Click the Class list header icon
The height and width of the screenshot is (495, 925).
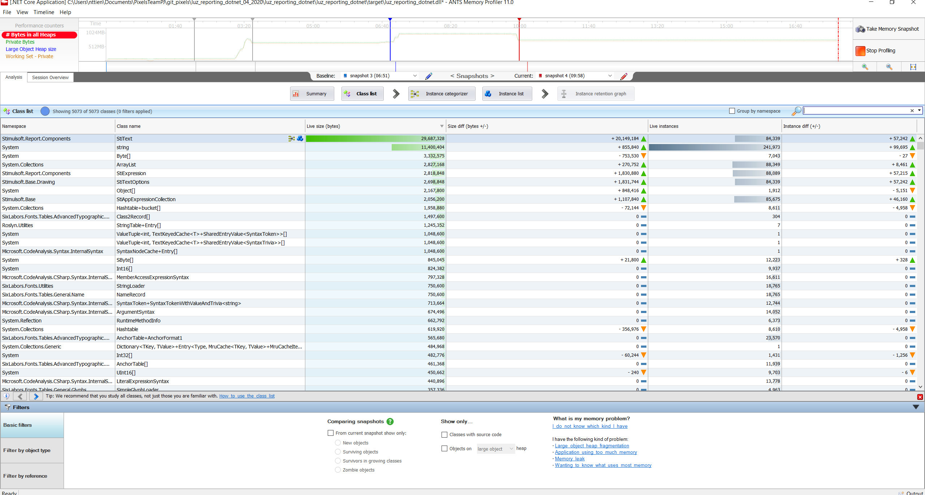[7, 112]
